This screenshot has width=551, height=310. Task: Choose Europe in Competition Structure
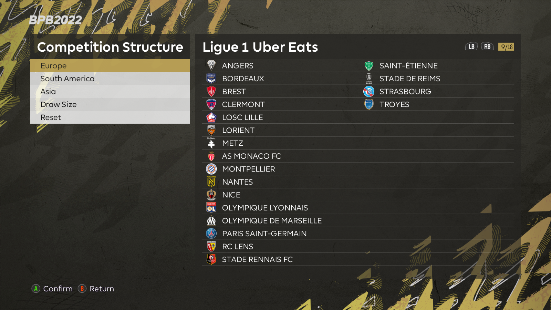110,65
